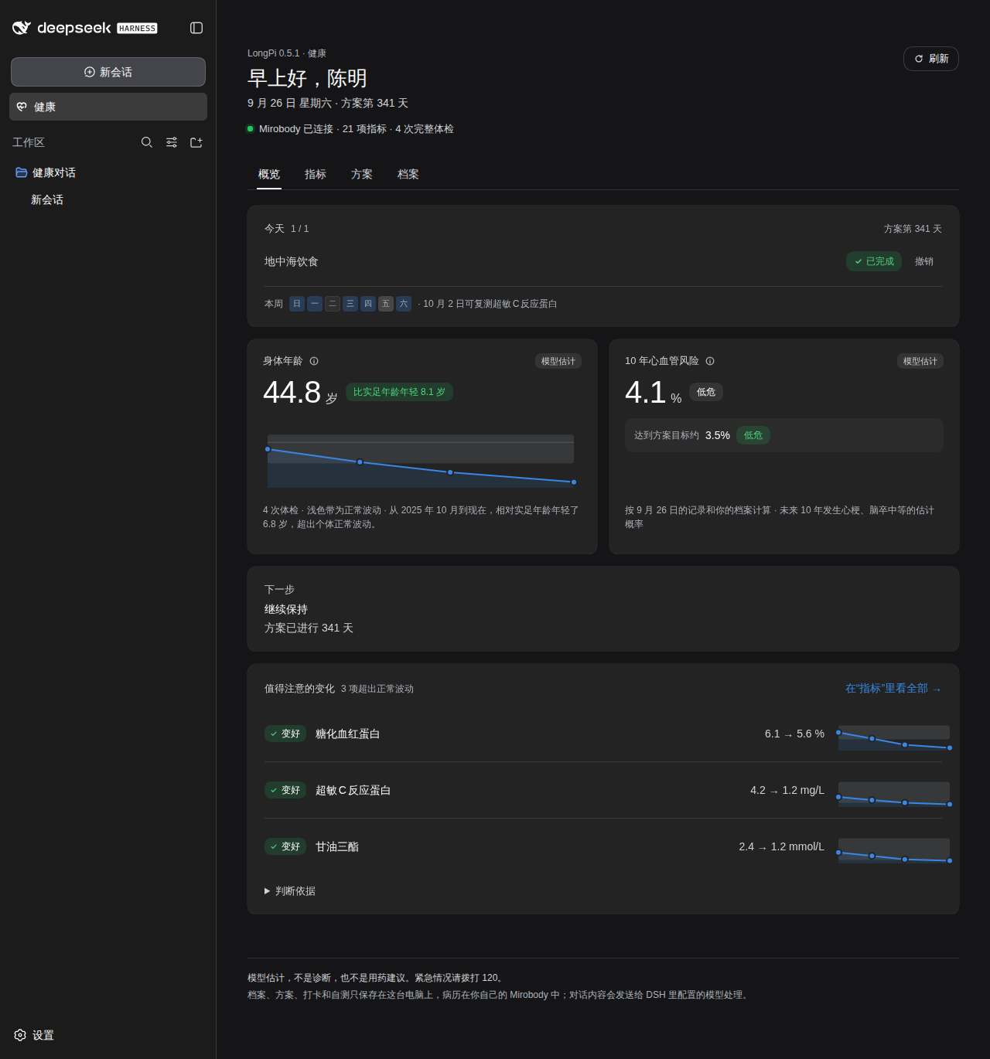Switch to the 方案 tab
The image size is (990, 1059).
pos(362,174)
